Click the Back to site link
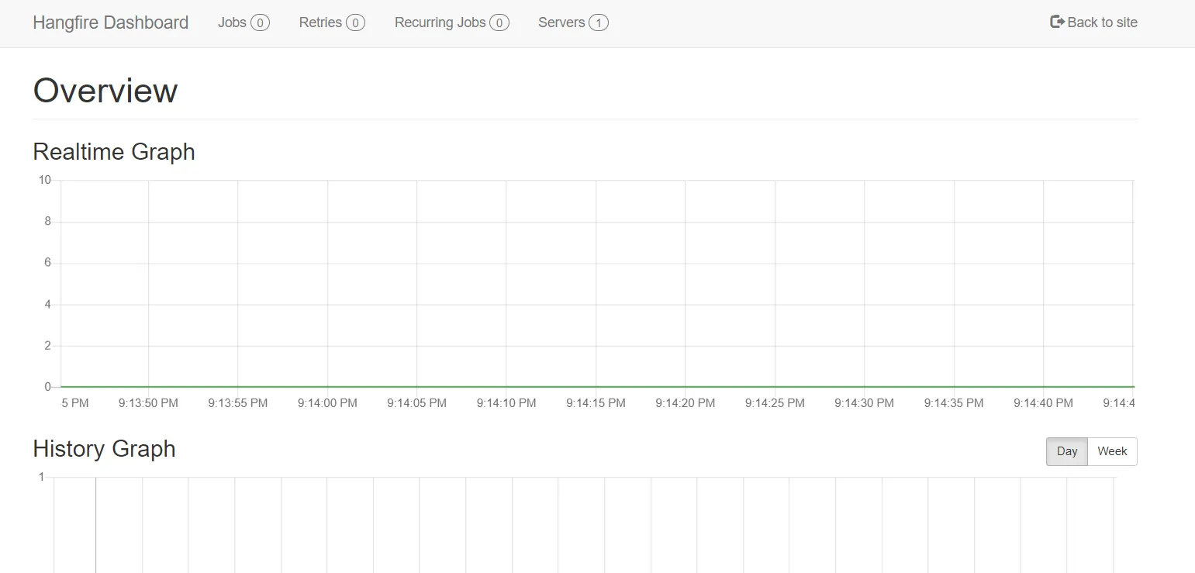The height and width of the screenshot is (573, 1195). [1093, 22]
